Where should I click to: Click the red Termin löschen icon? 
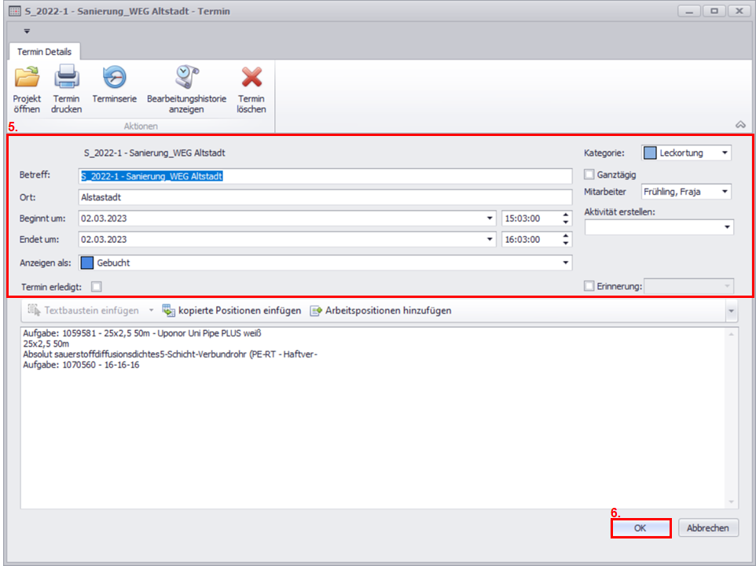[x=251, y=78]
